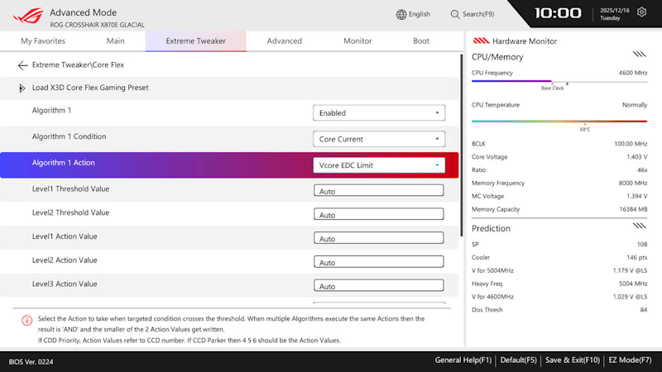Image resolution: width=662 pixels, height=372 pixels.
Task: Click Save & Exit(F10) button
Action: coord(572,360)
